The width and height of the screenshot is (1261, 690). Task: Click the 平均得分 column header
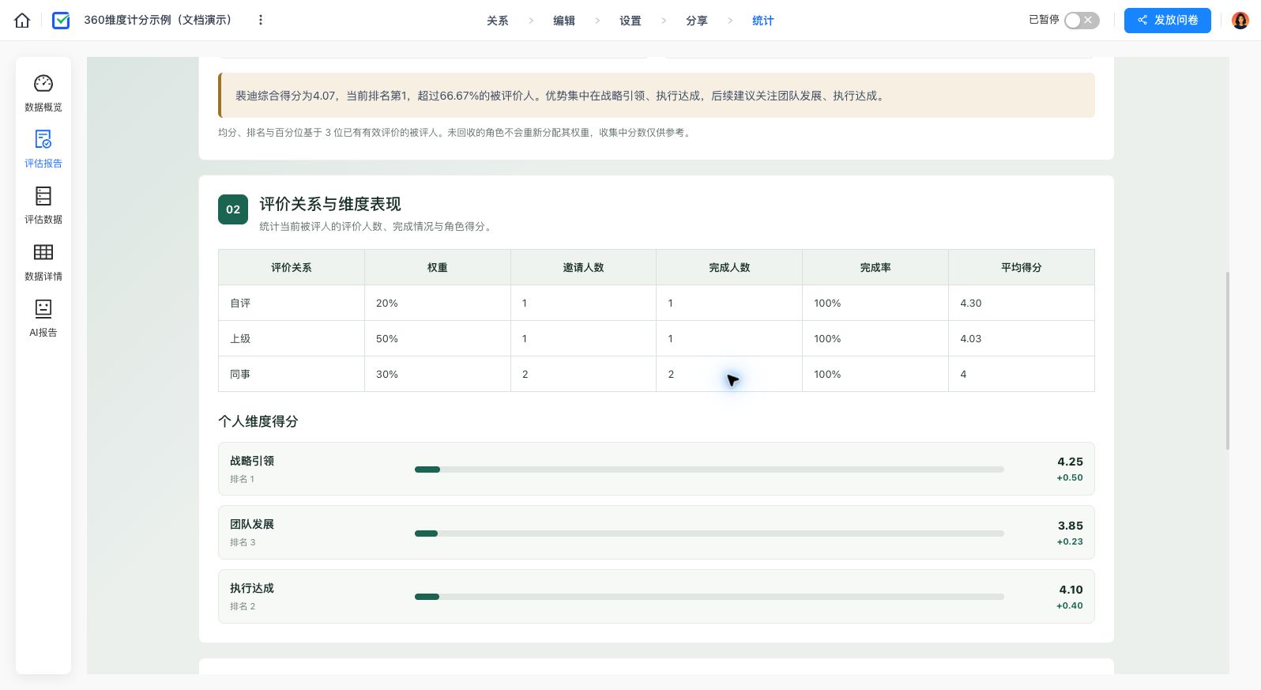tap(1022, 267)
